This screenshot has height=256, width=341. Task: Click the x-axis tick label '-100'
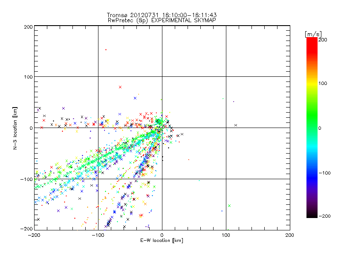click(x=98, y=235)
